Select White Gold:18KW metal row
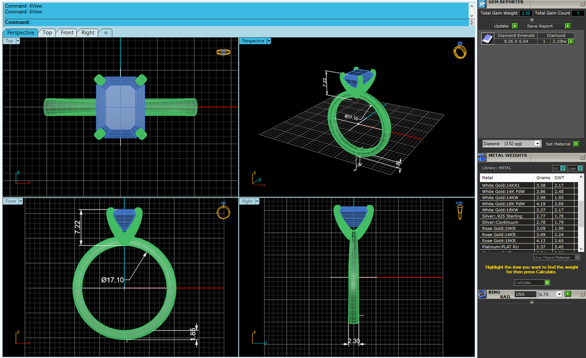The image size is (586, 358). pos(529,210)
